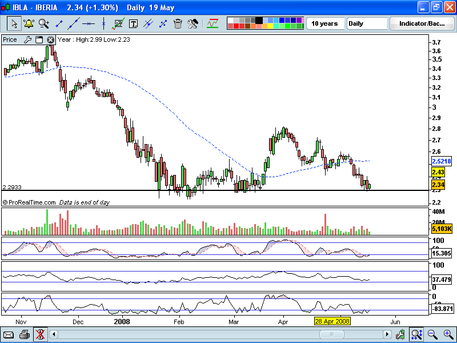Viewport: 457px width, 343px height.
Task: Click the horizontal scrollbar thumb
Action: (332, 334)
